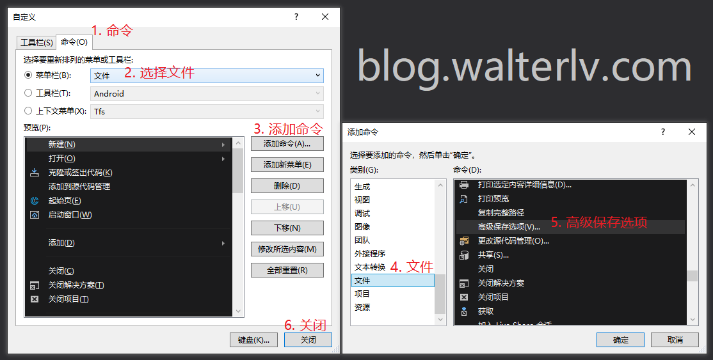Click the 全部重置 button

pyautogui.click(x=287, y=270)
